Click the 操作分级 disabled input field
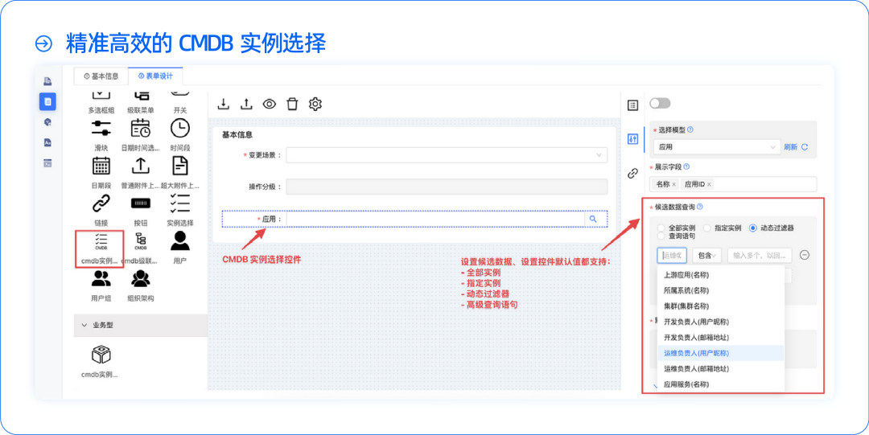 click(447, 187)
